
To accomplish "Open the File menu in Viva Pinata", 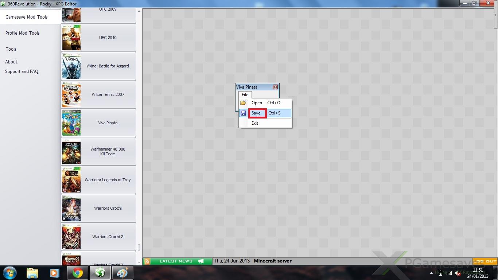I will click(245, 95).
